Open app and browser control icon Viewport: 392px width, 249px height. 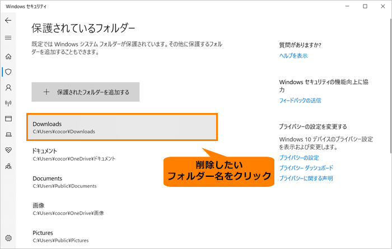pos(8,119)
